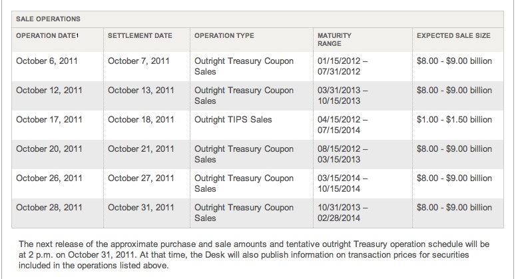Image resolution: width=516 pixels, height=279 pixels.
Task: Select the October 13, 2011 settlement date
Action: (141, 91)
